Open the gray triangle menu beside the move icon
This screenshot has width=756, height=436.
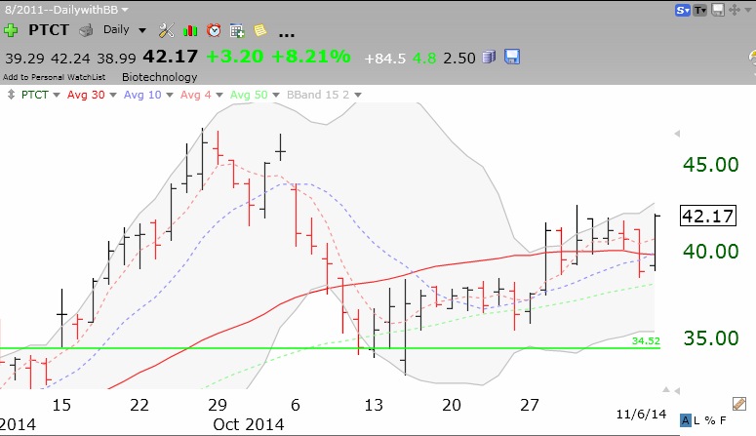(747, 10)
